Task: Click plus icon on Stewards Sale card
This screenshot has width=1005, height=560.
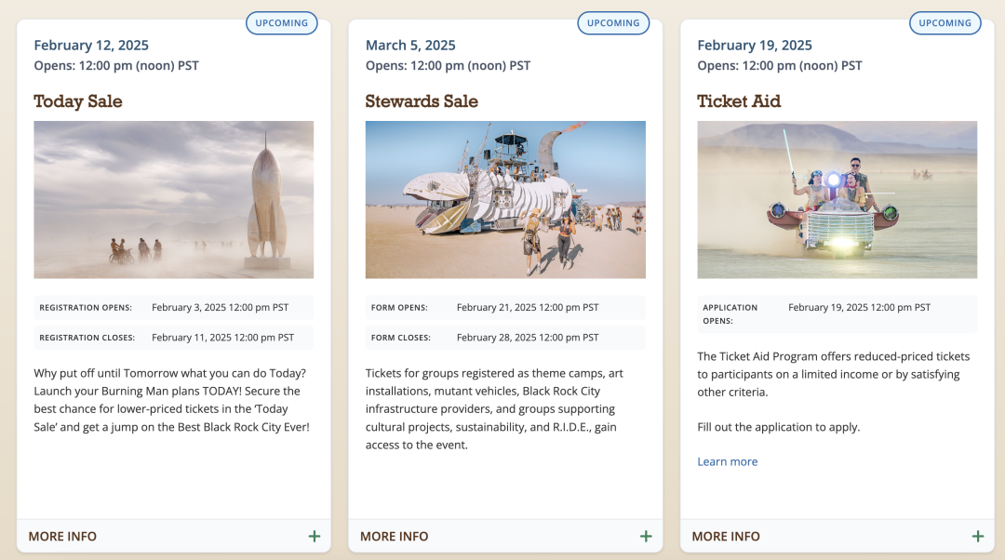Action: 646,537
